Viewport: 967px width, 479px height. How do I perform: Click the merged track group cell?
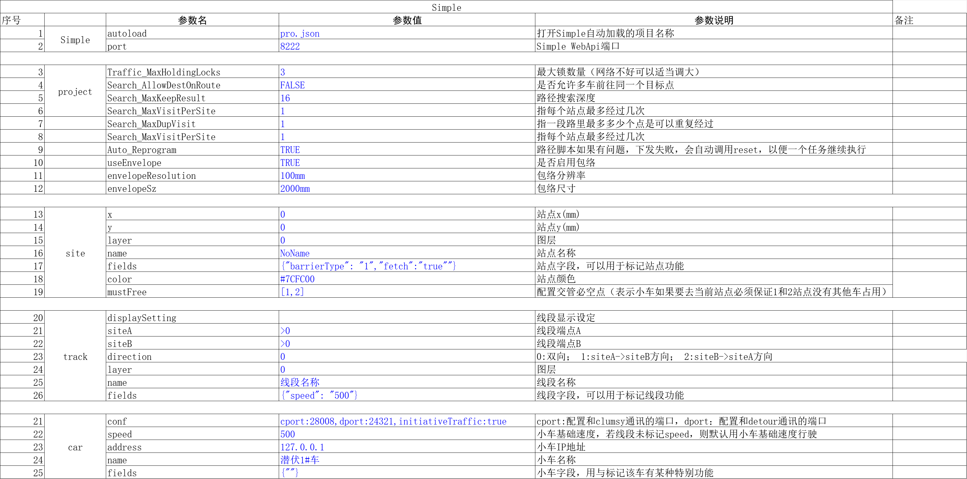click(x=75, y=356)
